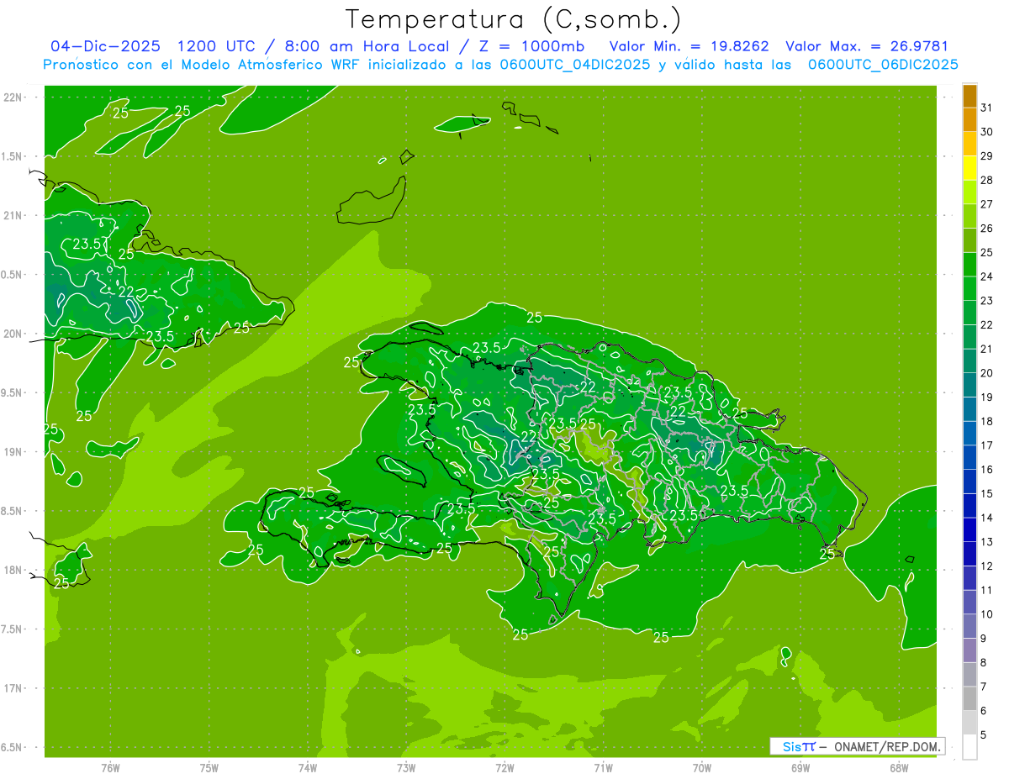The width and height of the screenshot is (1009, 779).
Task: Click the "74W" longitude axis label
Action: [308, 767]
